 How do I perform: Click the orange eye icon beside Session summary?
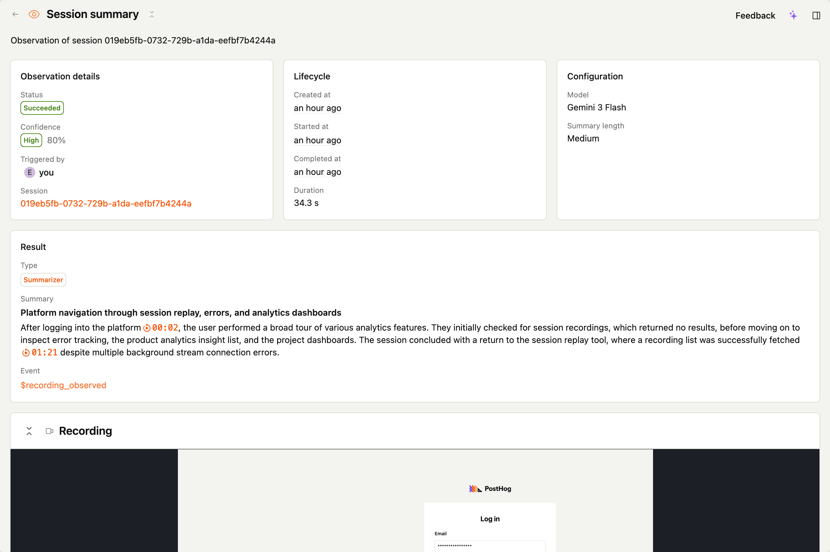(34, 15)
